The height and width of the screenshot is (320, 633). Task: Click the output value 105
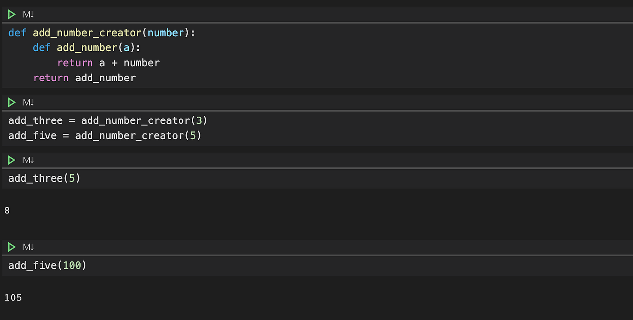pyautogui.click(x=13, y=298)
